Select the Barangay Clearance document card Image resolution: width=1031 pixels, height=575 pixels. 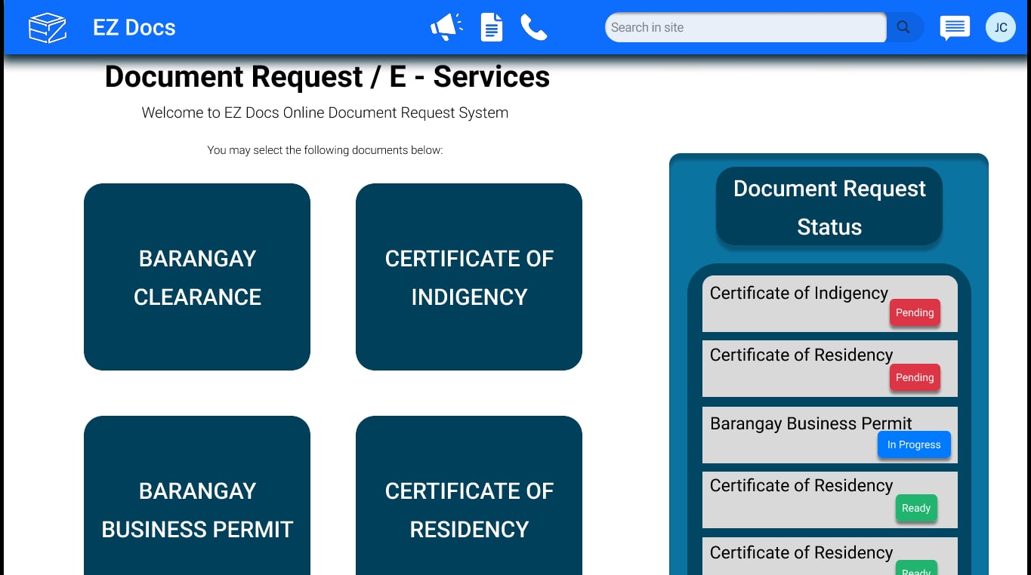(197, 277)
